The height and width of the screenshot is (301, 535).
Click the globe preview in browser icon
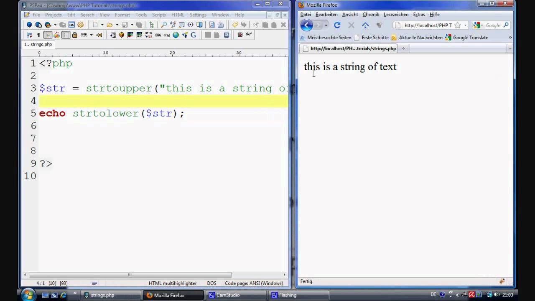[176, 35]
